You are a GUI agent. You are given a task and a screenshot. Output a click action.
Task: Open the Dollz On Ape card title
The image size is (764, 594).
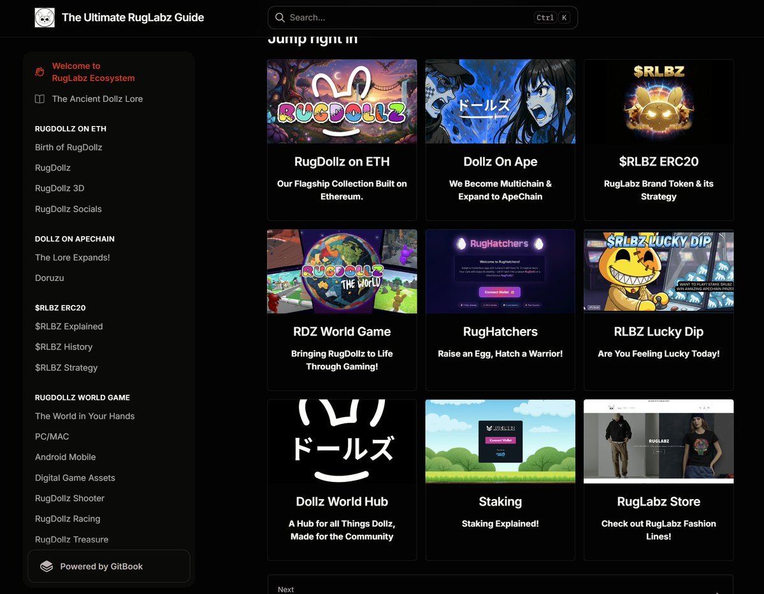coord(500,162)
